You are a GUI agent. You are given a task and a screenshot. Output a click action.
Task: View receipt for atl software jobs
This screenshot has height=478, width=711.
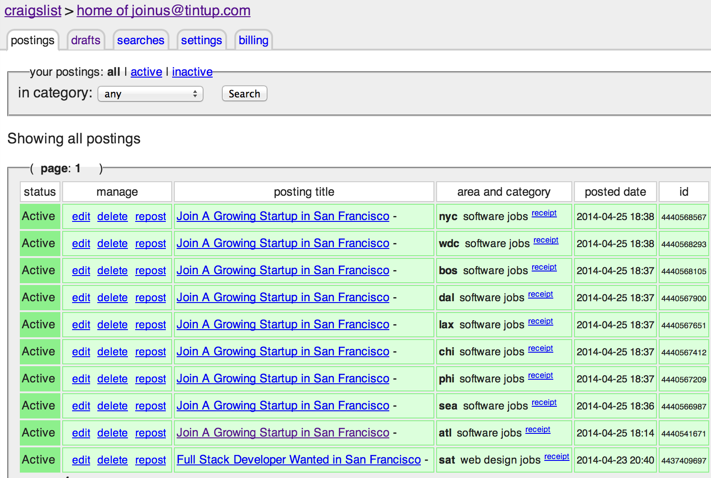tap(538, 429)
